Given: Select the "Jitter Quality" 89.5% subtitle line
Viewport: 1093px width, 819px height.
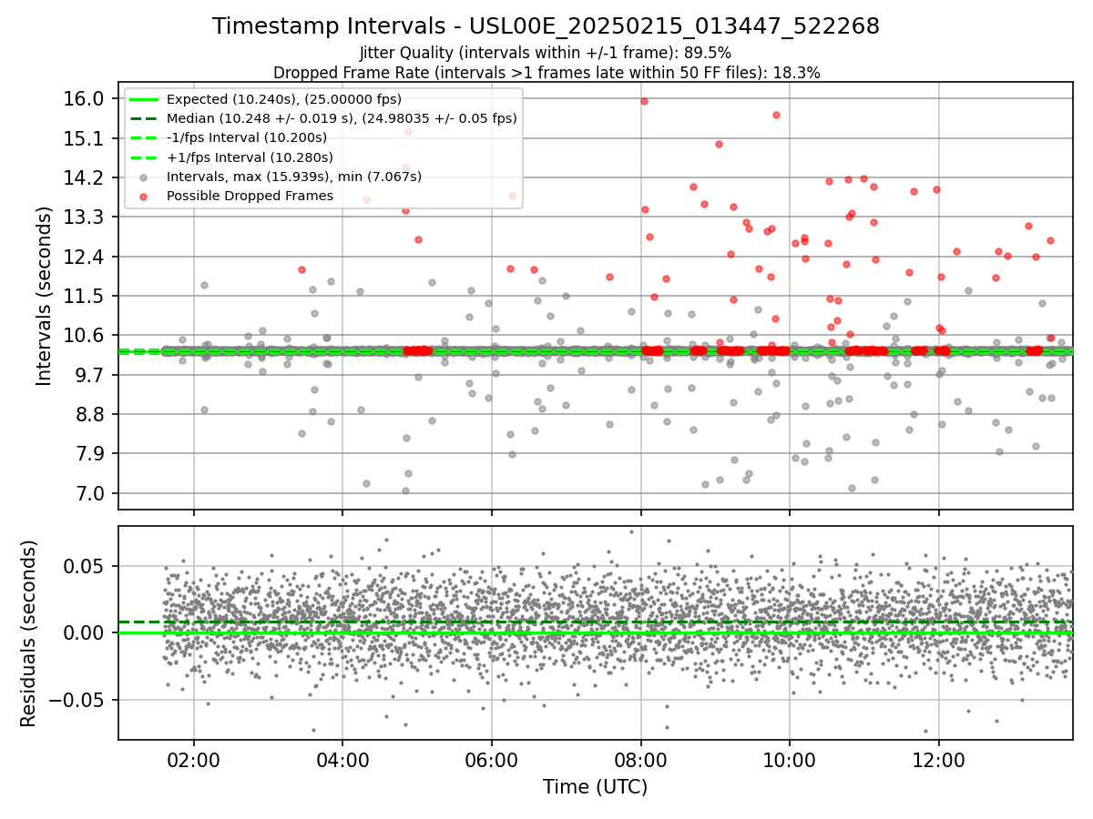Looking at the screenshot, I should [x=546, y=54].
